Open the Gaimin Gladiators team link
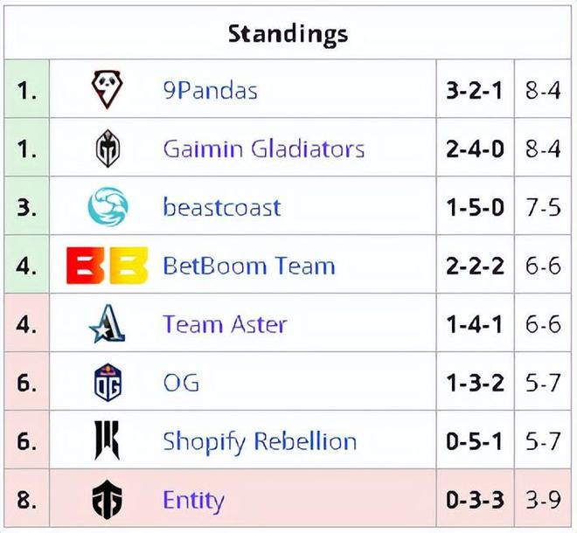The height and width of the screenshot is (533, 577). pyautogui.click(x=264, y=149)
